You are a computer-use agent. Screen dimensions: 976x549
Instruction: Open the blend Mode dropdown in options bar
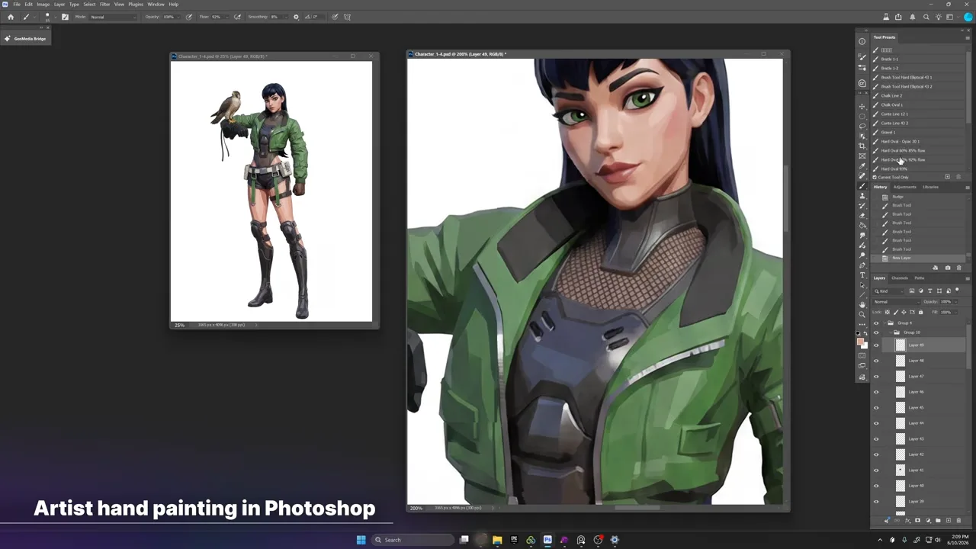pyautogui.click(x=112, y=17)
